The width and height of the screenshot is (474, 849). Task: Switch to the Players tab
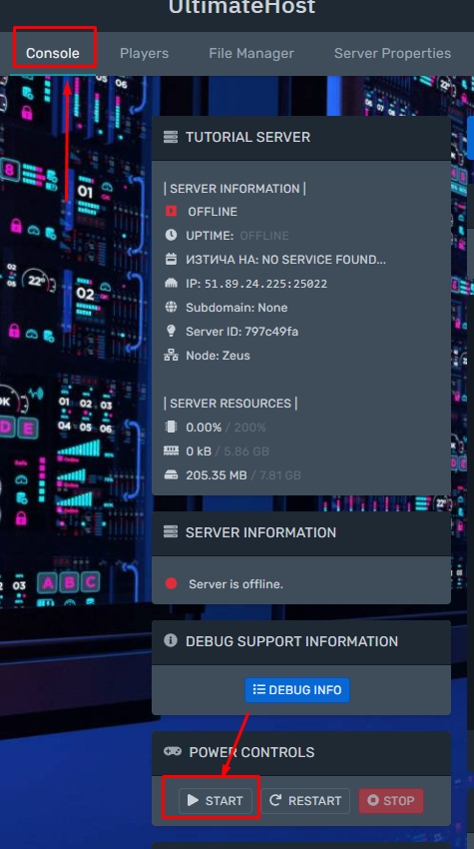click(144, 53)
